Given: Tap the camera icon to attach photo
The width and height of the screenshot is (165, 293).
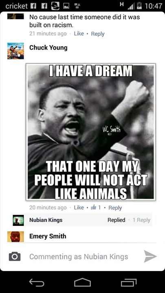Looking at the screenshot, I should 15,256.
